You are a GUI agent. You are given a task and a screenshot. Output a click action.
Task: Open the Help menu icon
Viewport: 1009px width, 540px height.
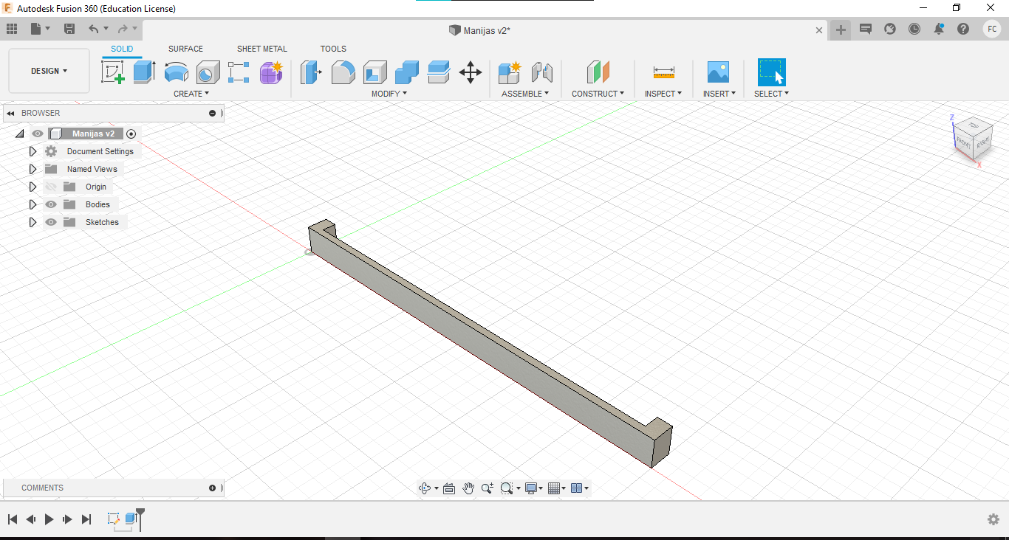point(963,29)
